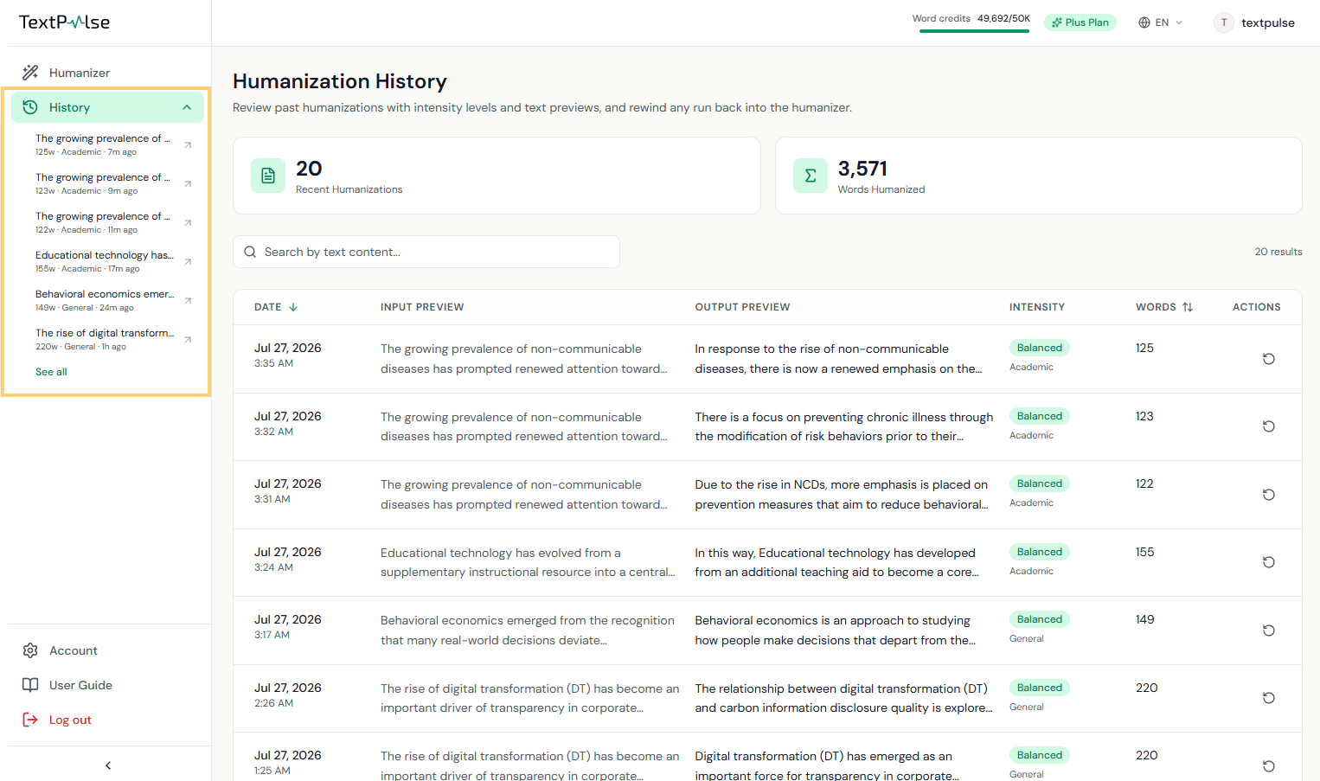Click the word count 149 cell
This screenshot has height=781, width=1320.
[1145, 619]
